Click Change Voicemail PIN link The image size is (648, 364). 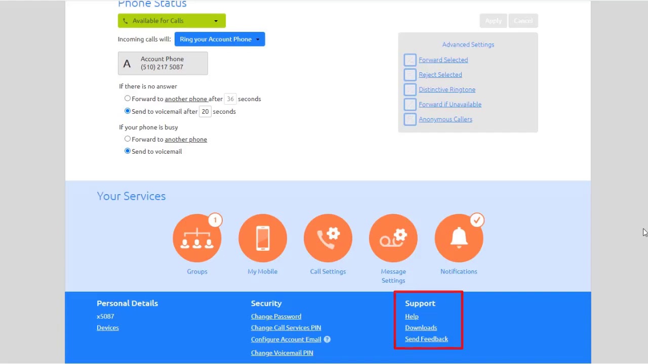click(282, 353)
